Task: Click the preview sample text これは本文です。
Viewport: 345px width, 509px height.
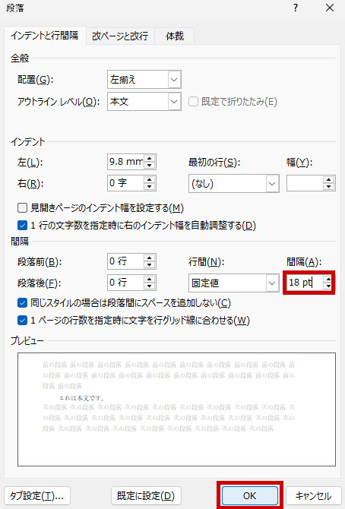Action: [82, 397]
